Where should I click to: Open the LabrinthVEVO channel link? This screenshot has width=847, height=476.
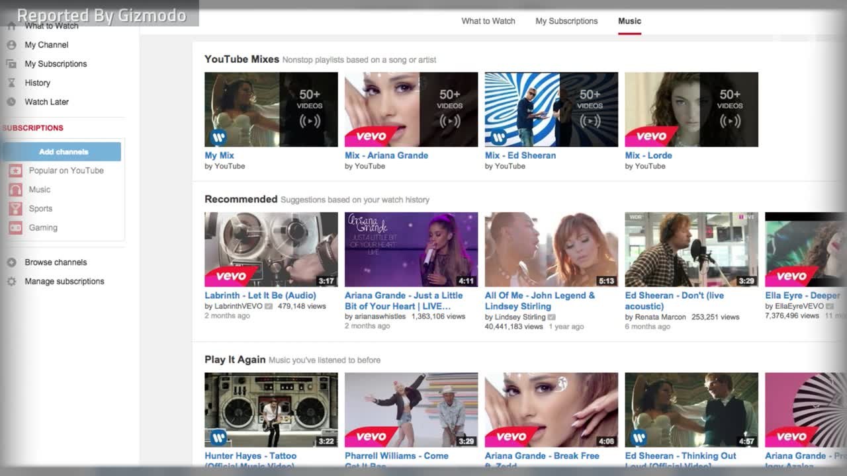point(238,307)
